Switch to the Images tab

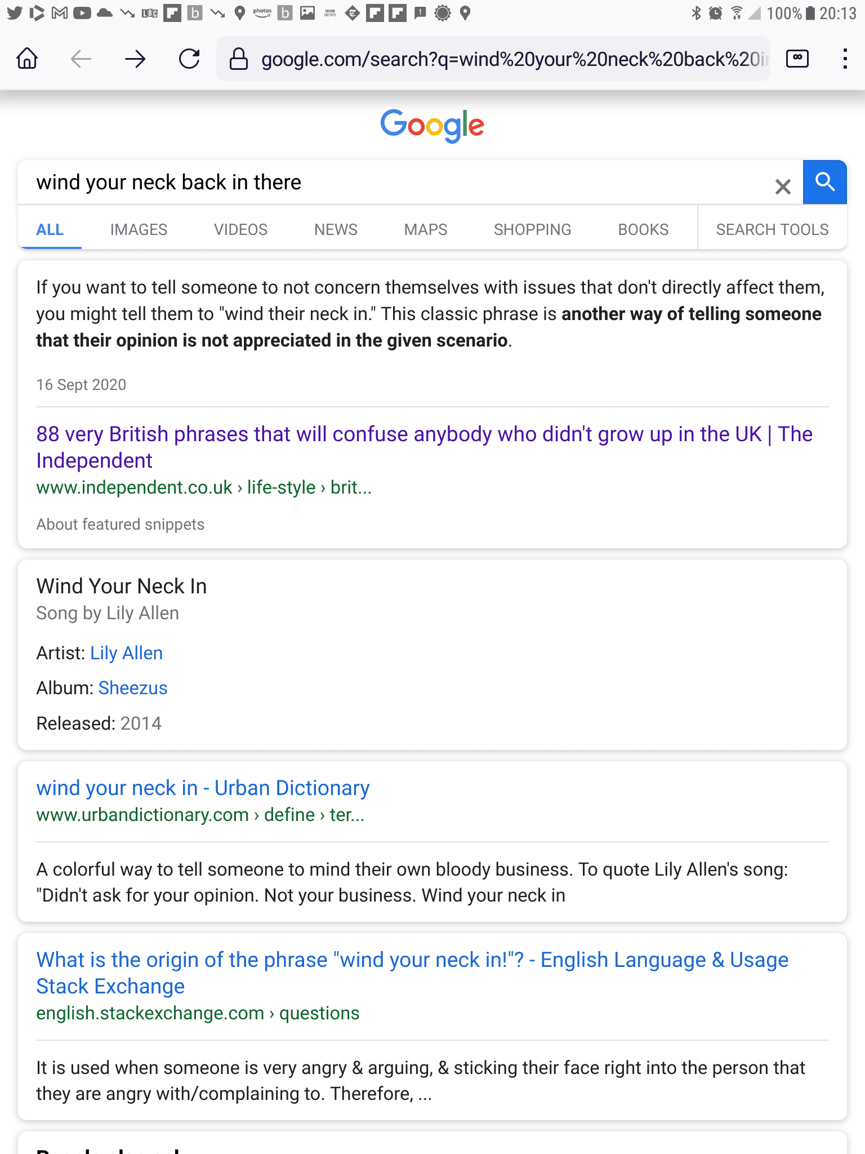139,229
